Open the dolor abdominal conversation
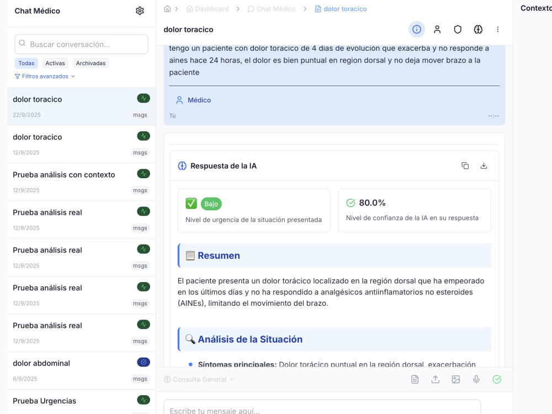Image resolution: width=552 pixels, height=414 pixels. [x=81, y=371]
